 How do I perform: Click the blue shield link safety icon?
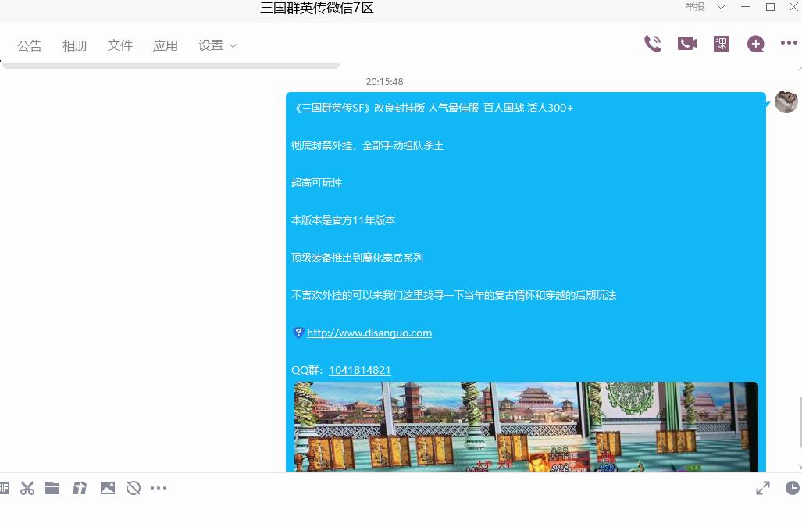tap(298, 333)
